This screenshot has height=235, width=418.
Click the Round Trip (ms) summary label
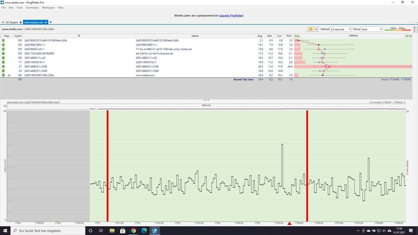(x=244, y=79)
